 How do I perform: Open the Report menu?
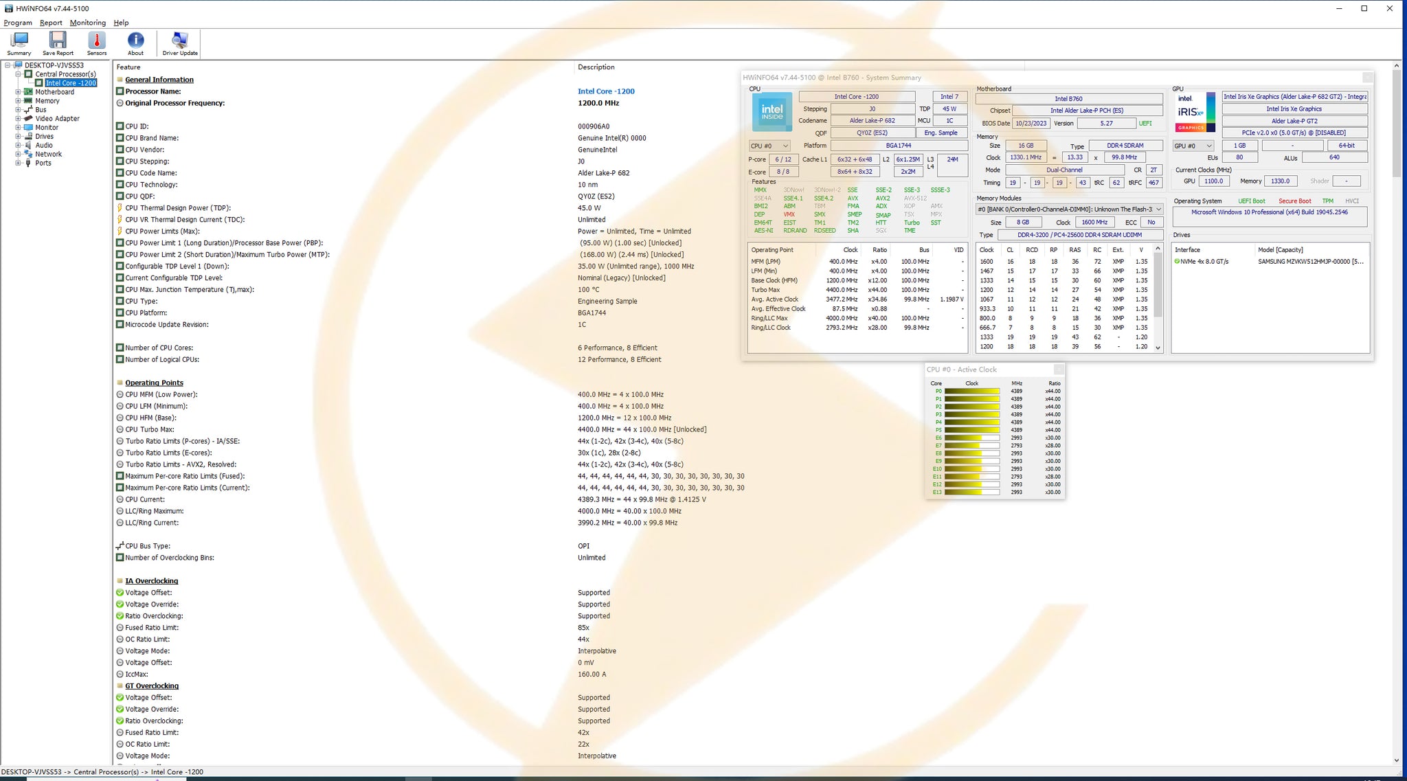(51, 23)
